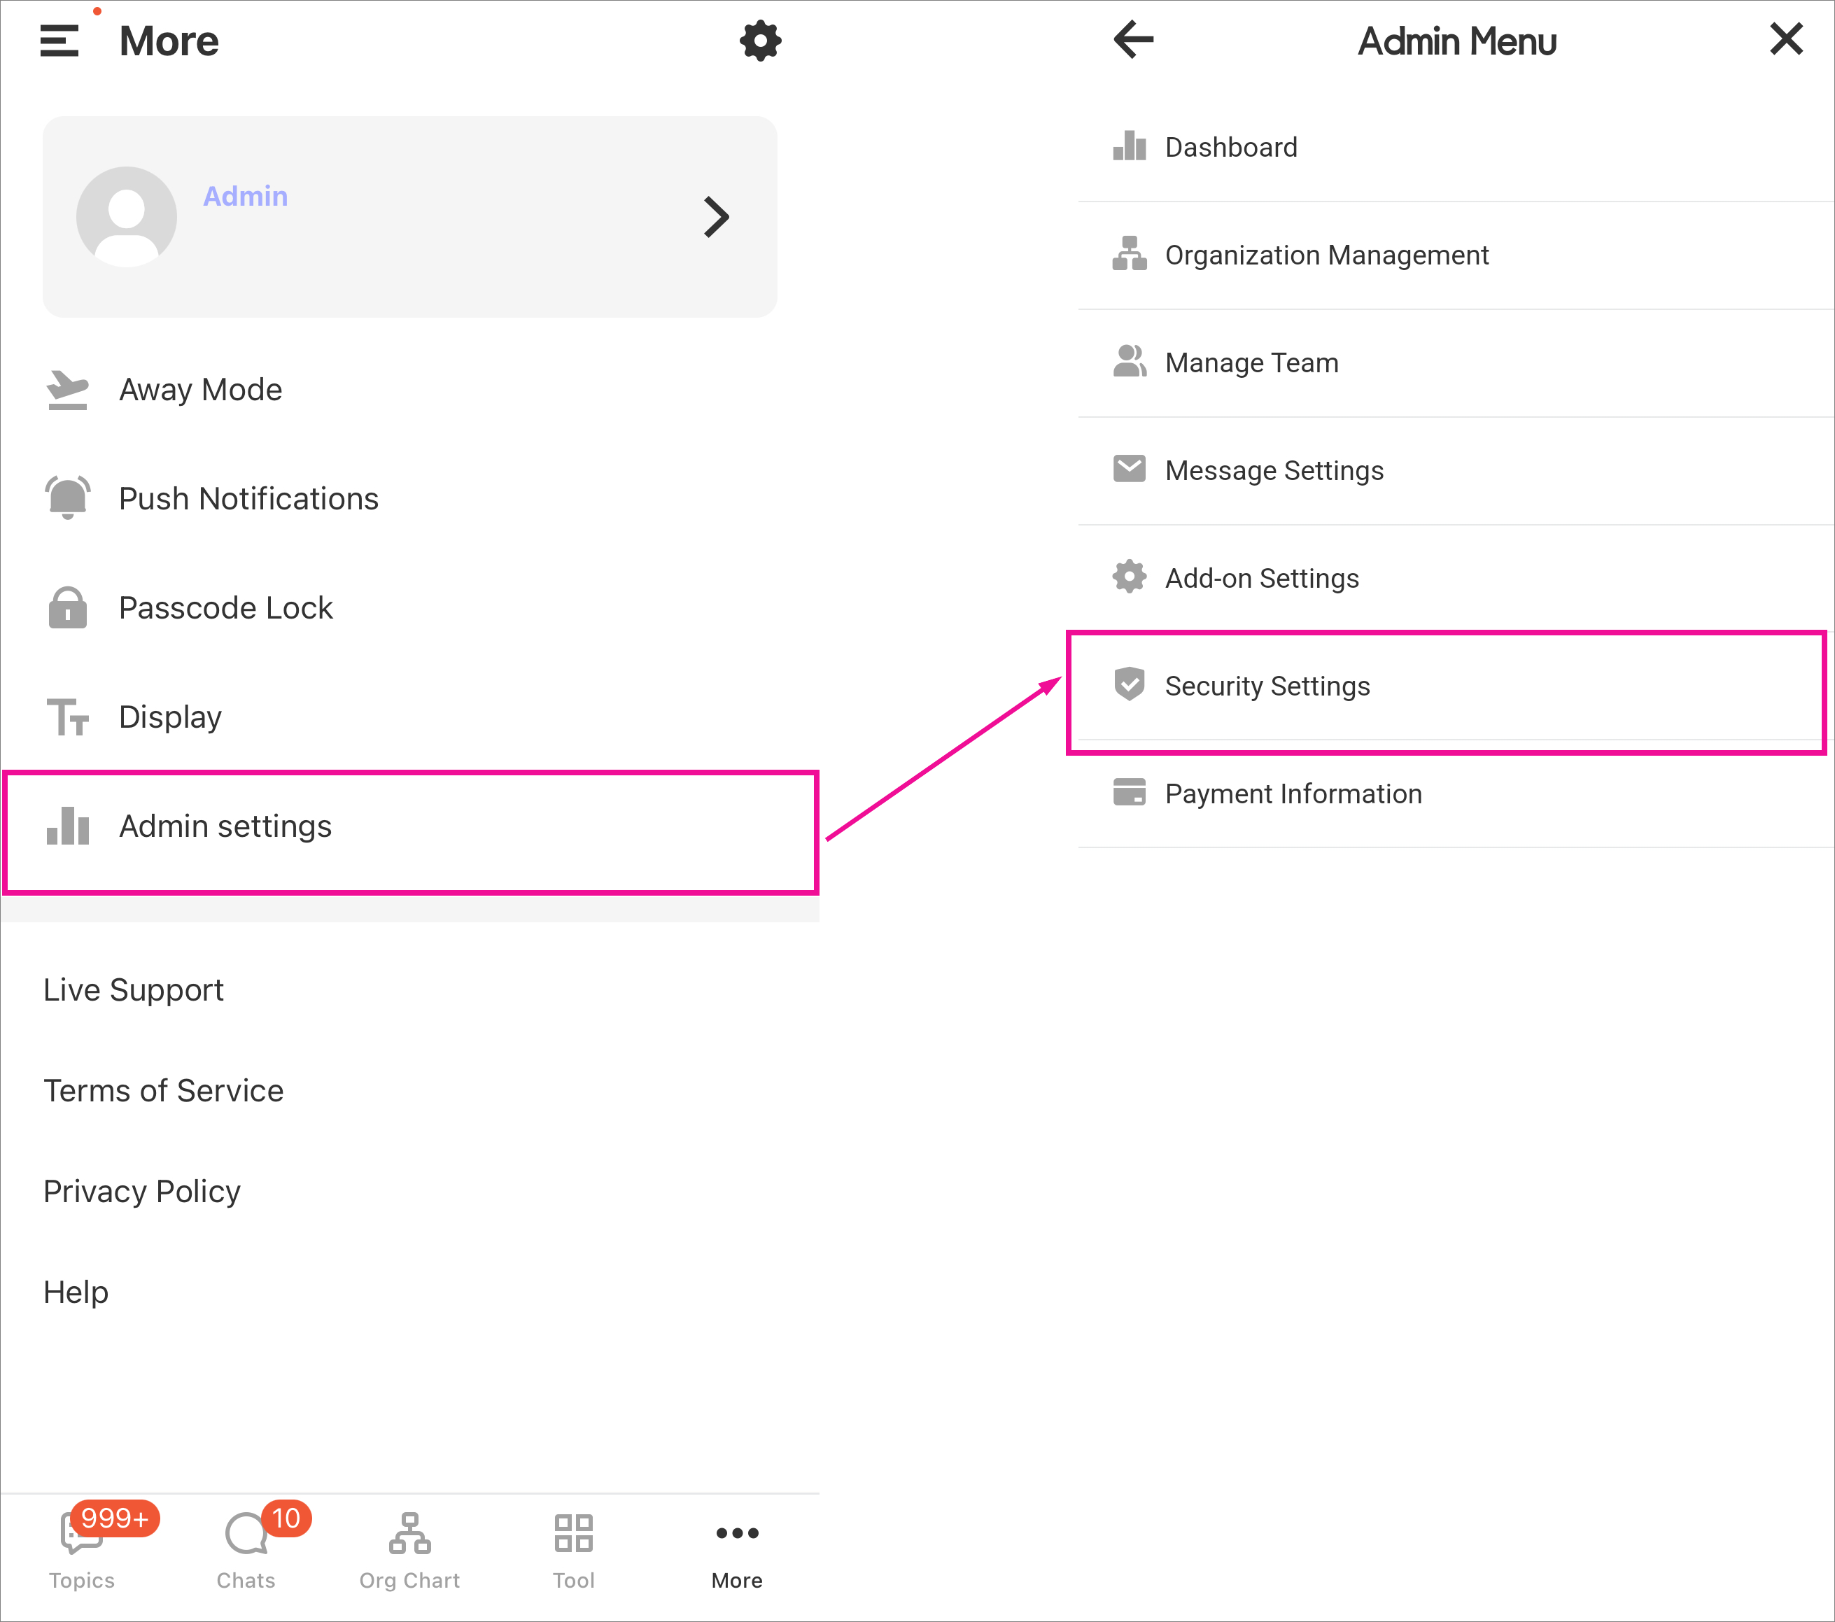The width and height of the screenshot is (1835, 1622).
Task: Open Payment Information
Action: coord(1293,794)
